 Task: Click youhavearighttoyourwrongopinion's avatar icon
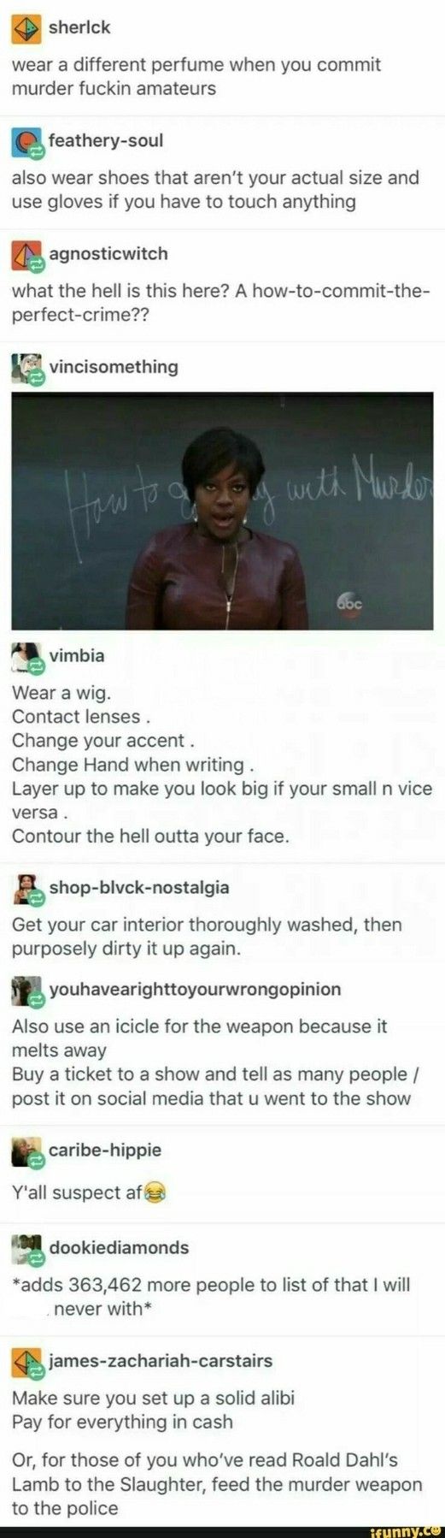(x=26, y=991)
